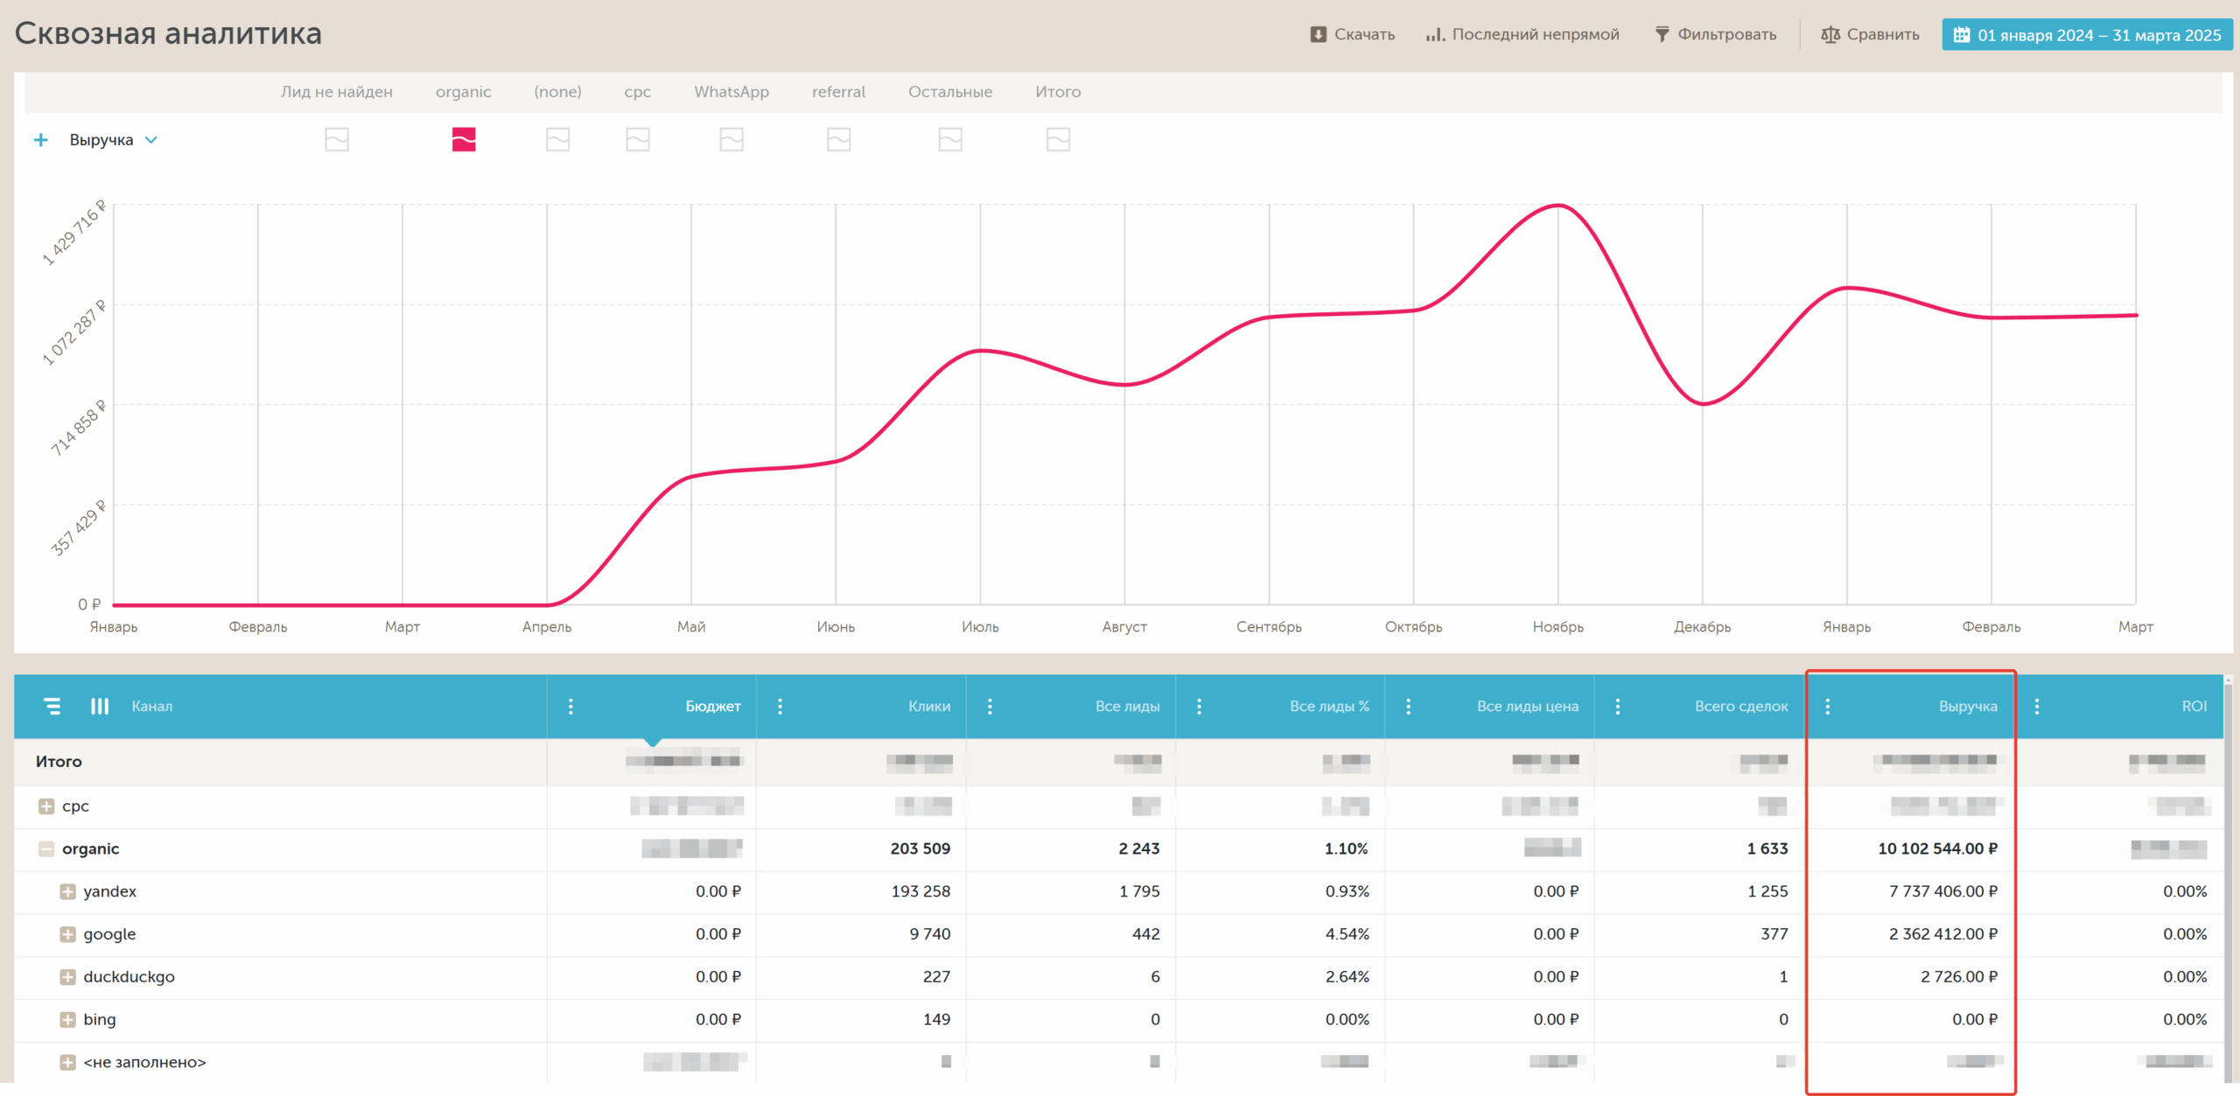Collapse the organic channel row
The width and height of the screenshot is (2240, 1096).
(46, 849)
